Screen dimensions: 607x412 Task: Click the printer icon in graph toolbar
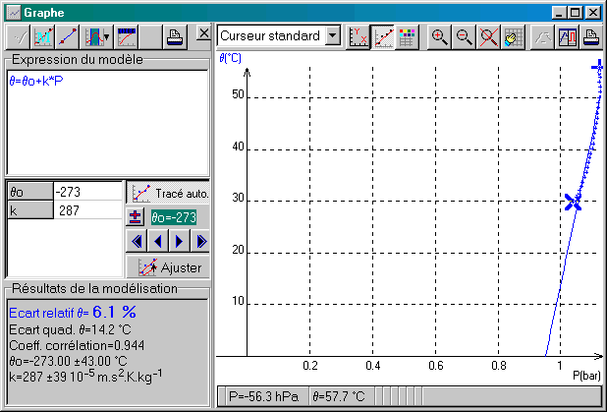(x=592, y=37)
